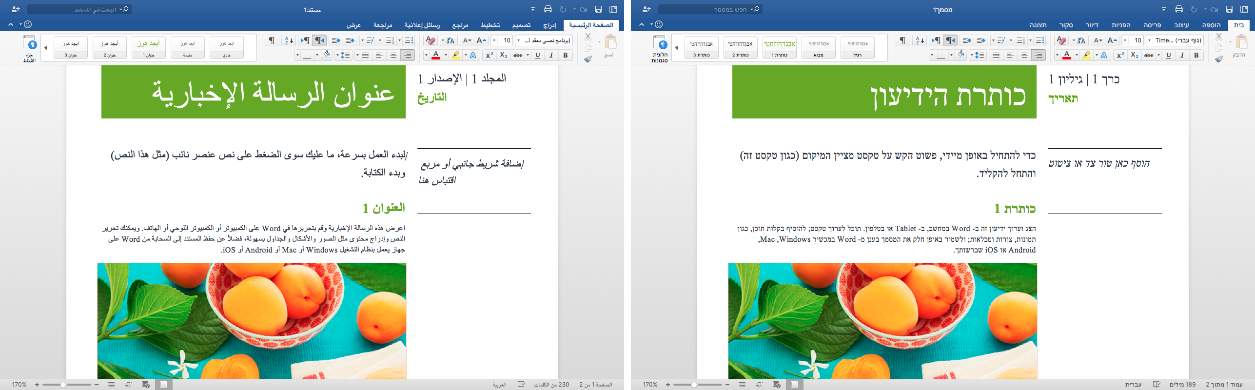Image resolution: width=1255 pixels, height=390 pixels.
Task: Expand the styles gallery in Arabic window
Action: tap(45, 48)
